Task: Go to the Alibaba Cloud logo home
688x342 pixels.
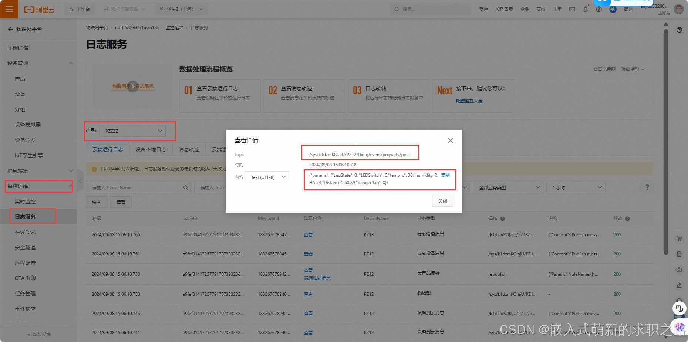Action: click(x=39, y=10)
